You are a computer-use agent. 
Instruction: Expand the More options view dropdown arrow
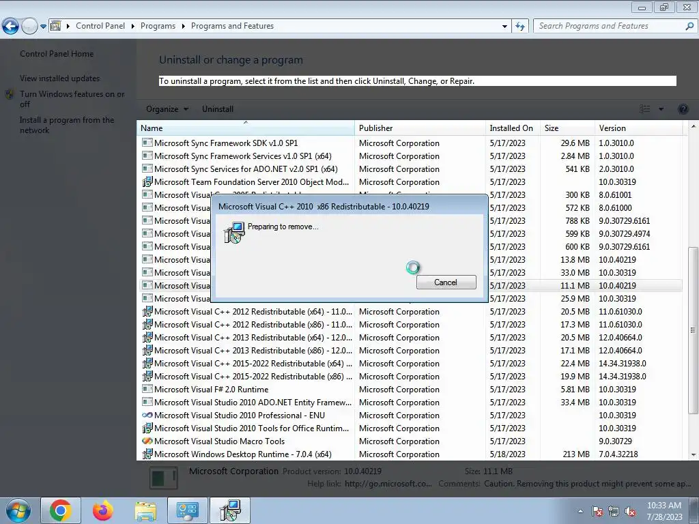point(661,109)
